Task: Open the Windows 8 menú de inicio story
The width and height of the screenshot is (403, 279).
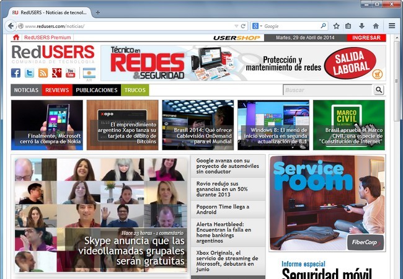Action: pyautogui.click(x=273, y=125)
